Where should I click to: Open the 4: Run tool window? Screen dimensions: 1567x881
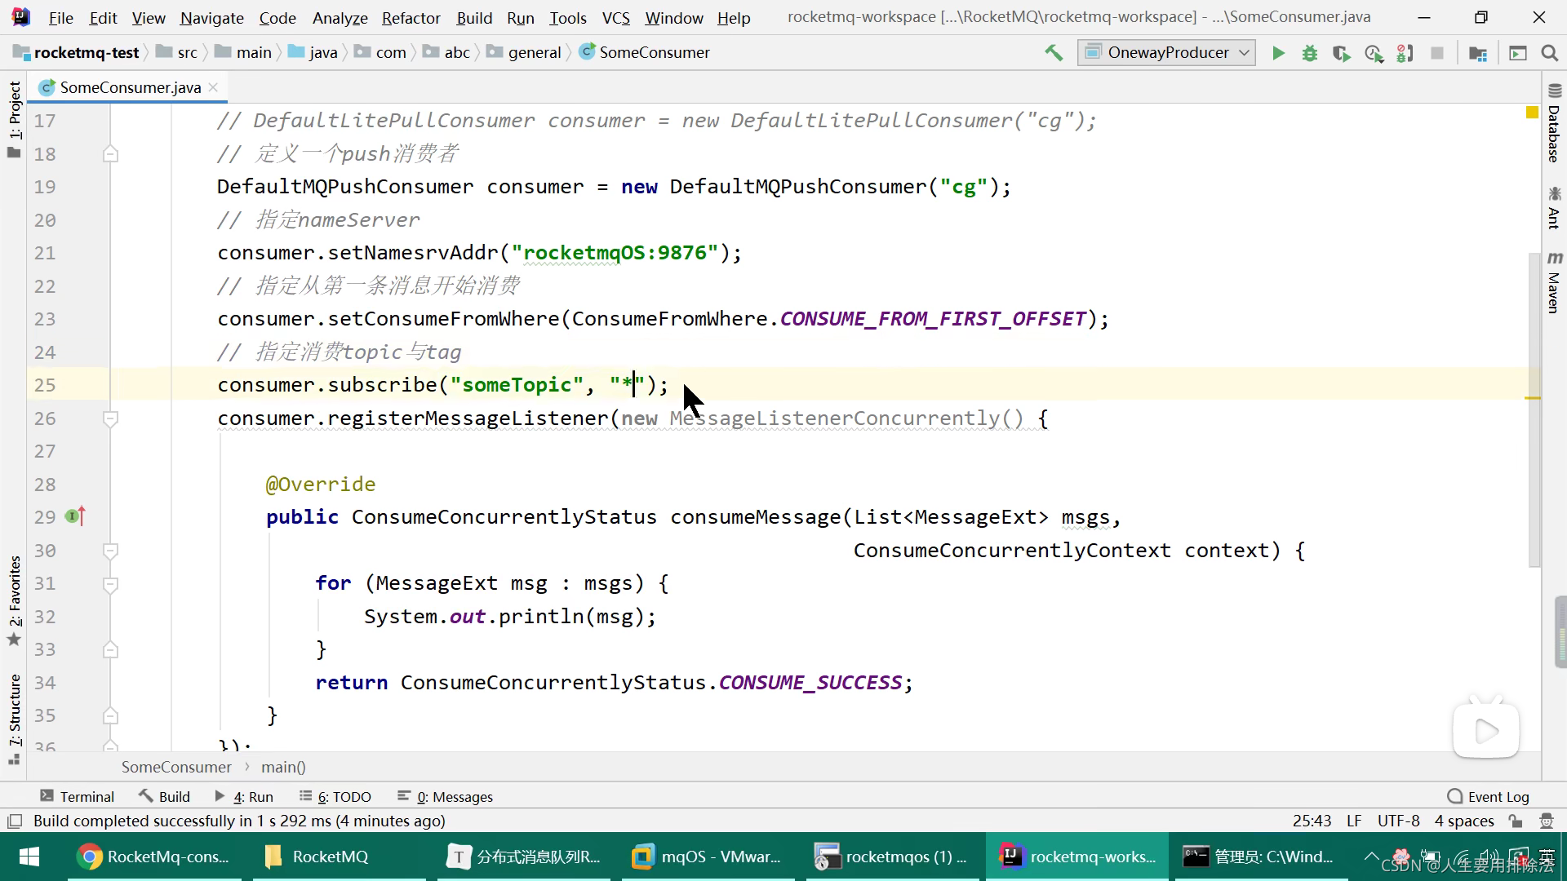tap(244, 796)
